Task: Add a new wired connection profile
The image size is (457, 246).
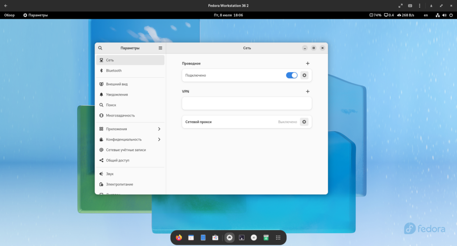Action: pyautogui.click(x=307, y=64)
